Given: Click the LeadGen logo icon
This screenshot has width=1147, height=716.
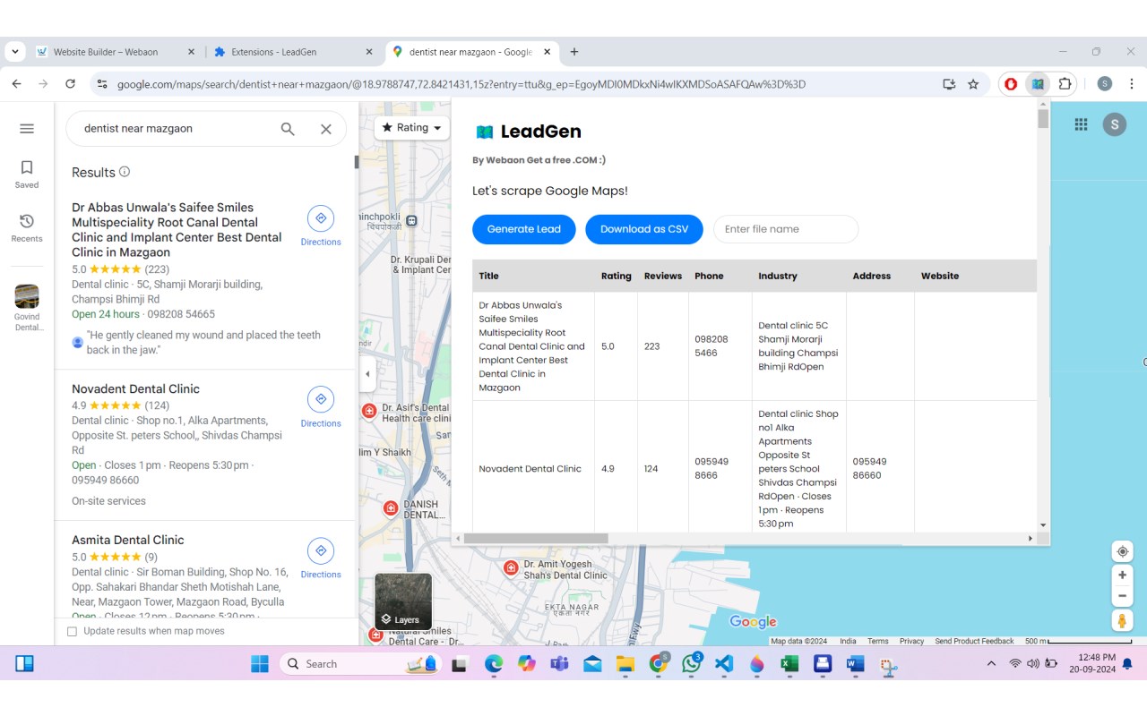Looking at the screenshot, I should (x=485, y=132).
